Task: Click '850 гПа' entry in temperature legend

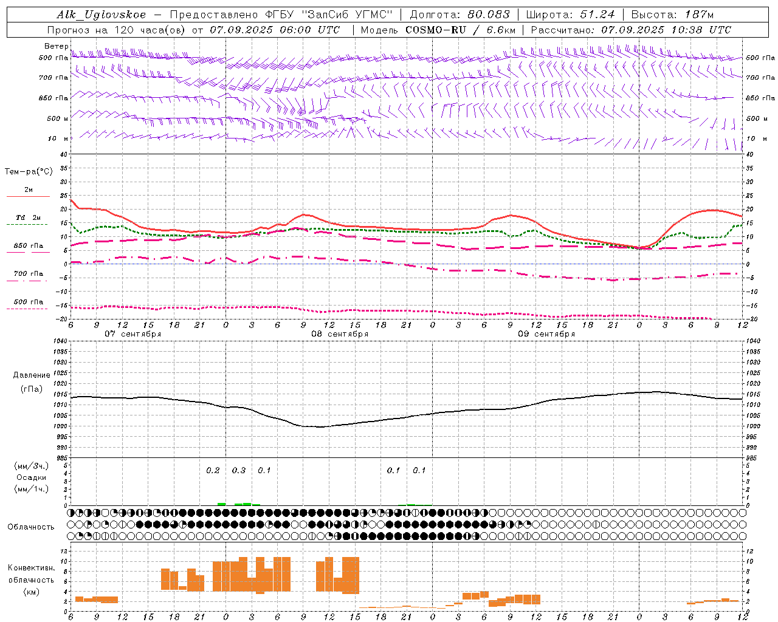Action: tap(29, 246)
